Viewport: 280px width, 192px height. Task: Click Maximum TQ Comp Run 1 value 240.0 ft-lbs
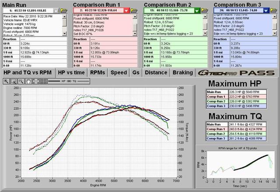[x=247, y=129]
